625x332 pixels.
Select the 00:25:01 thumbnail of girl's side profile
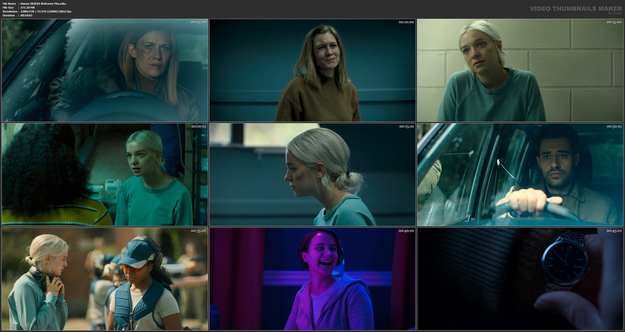(x=312, y=175)
